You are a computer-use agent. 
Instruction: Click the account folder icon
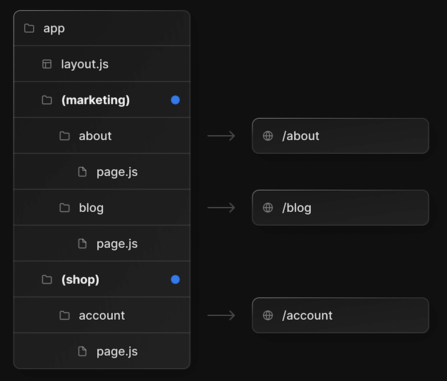point(65,315)
